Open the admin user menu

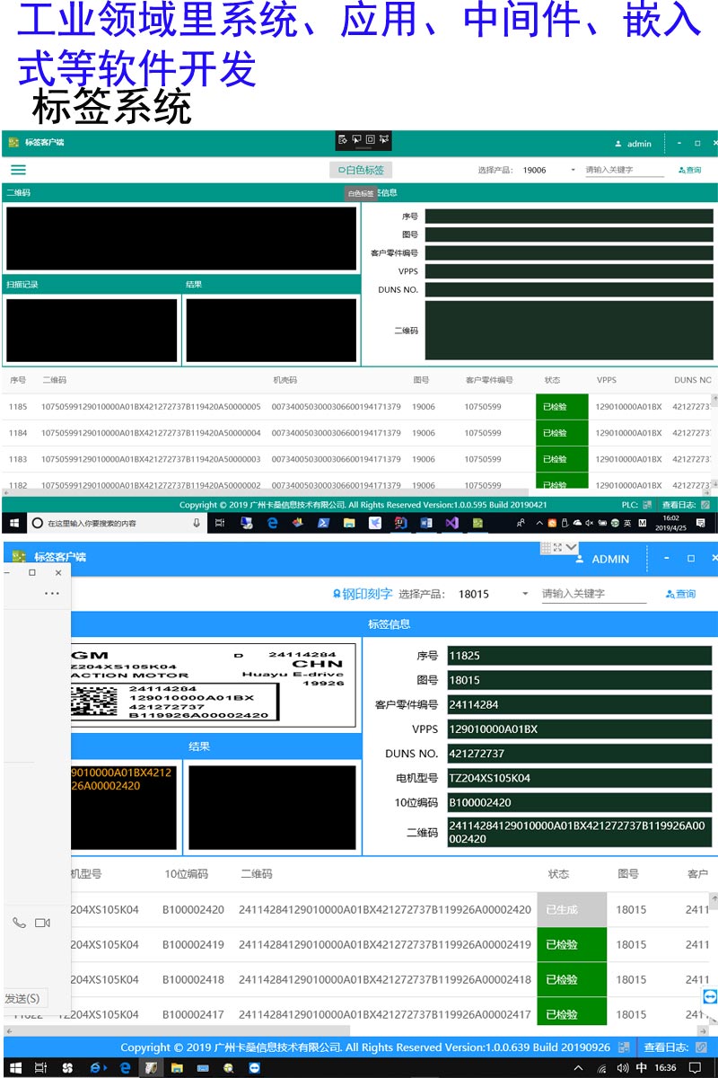point(634,144)
